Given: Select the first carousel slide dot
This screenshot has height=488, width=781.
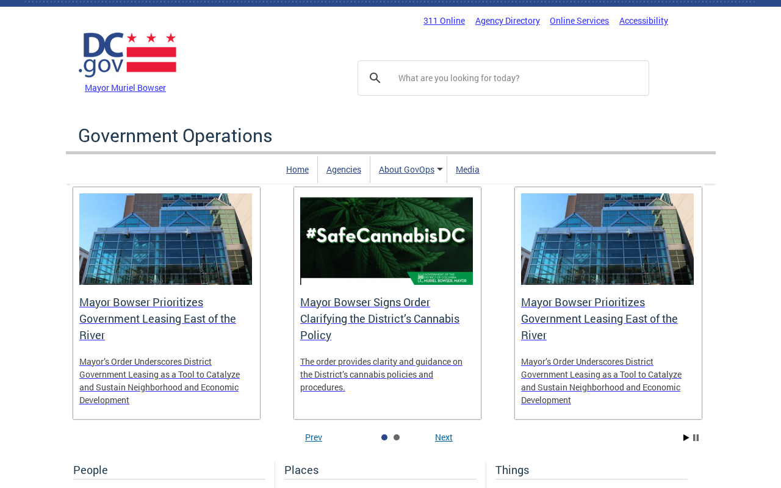Looking at the screenshot, I should coord(384,437).
